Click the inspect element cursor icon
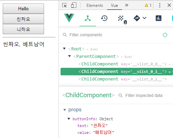This screenshot has height=138, width=173. [x=65, y=5]
